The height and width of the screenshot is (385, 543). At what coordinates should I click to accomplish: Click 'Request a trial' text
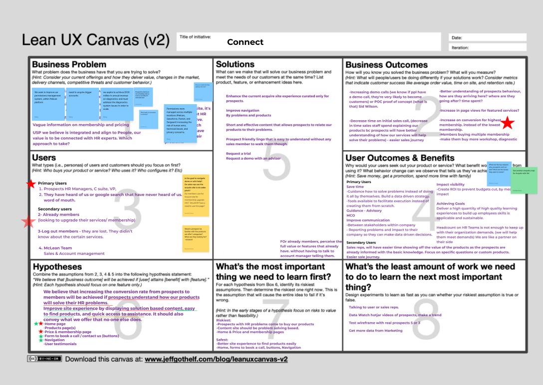pyautogui.click(x=238, y=154)
